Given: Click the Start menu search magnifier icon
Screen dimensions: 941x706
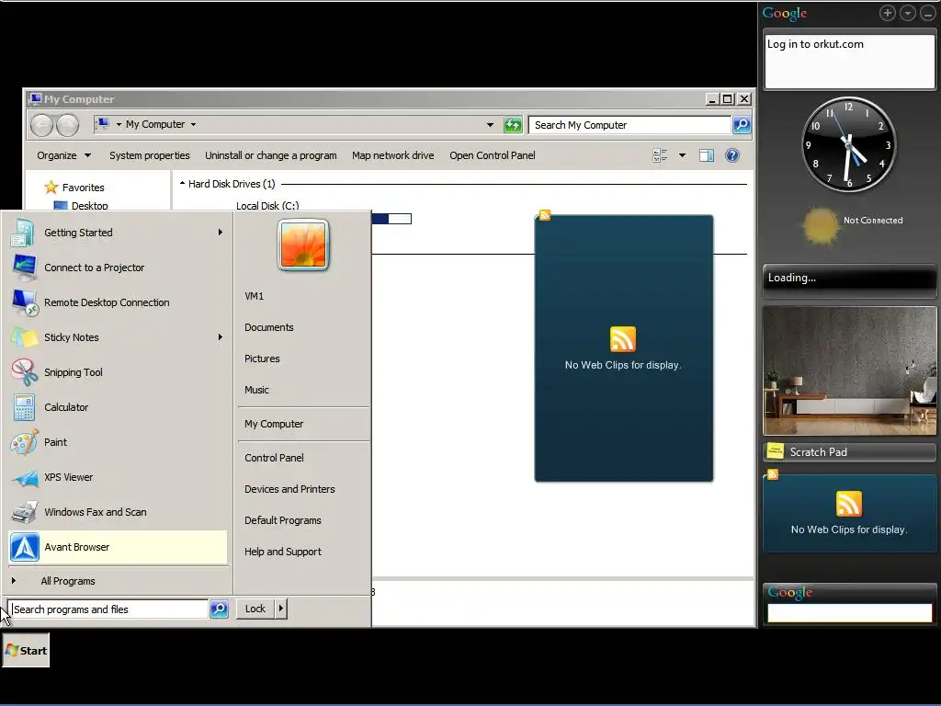Looking at the screenshot, I should click(x=219, y=609).
